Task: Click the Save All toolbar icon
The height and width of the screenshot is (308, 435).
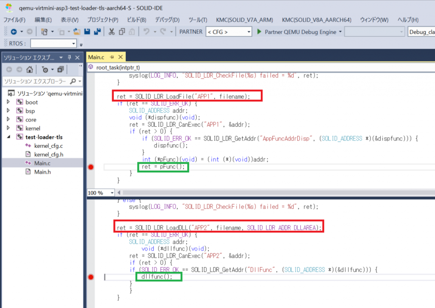Action: [x=97, y=32]
